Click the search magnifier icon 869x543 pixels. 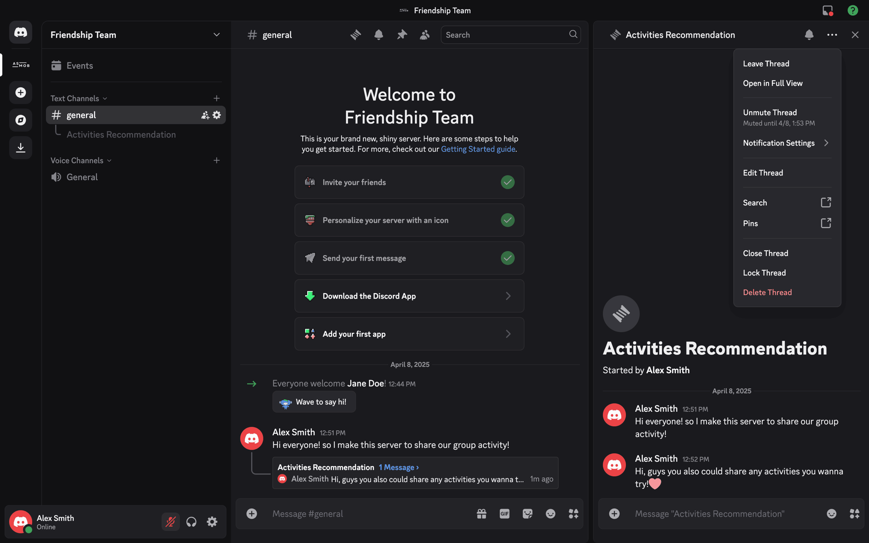[573, 34]
